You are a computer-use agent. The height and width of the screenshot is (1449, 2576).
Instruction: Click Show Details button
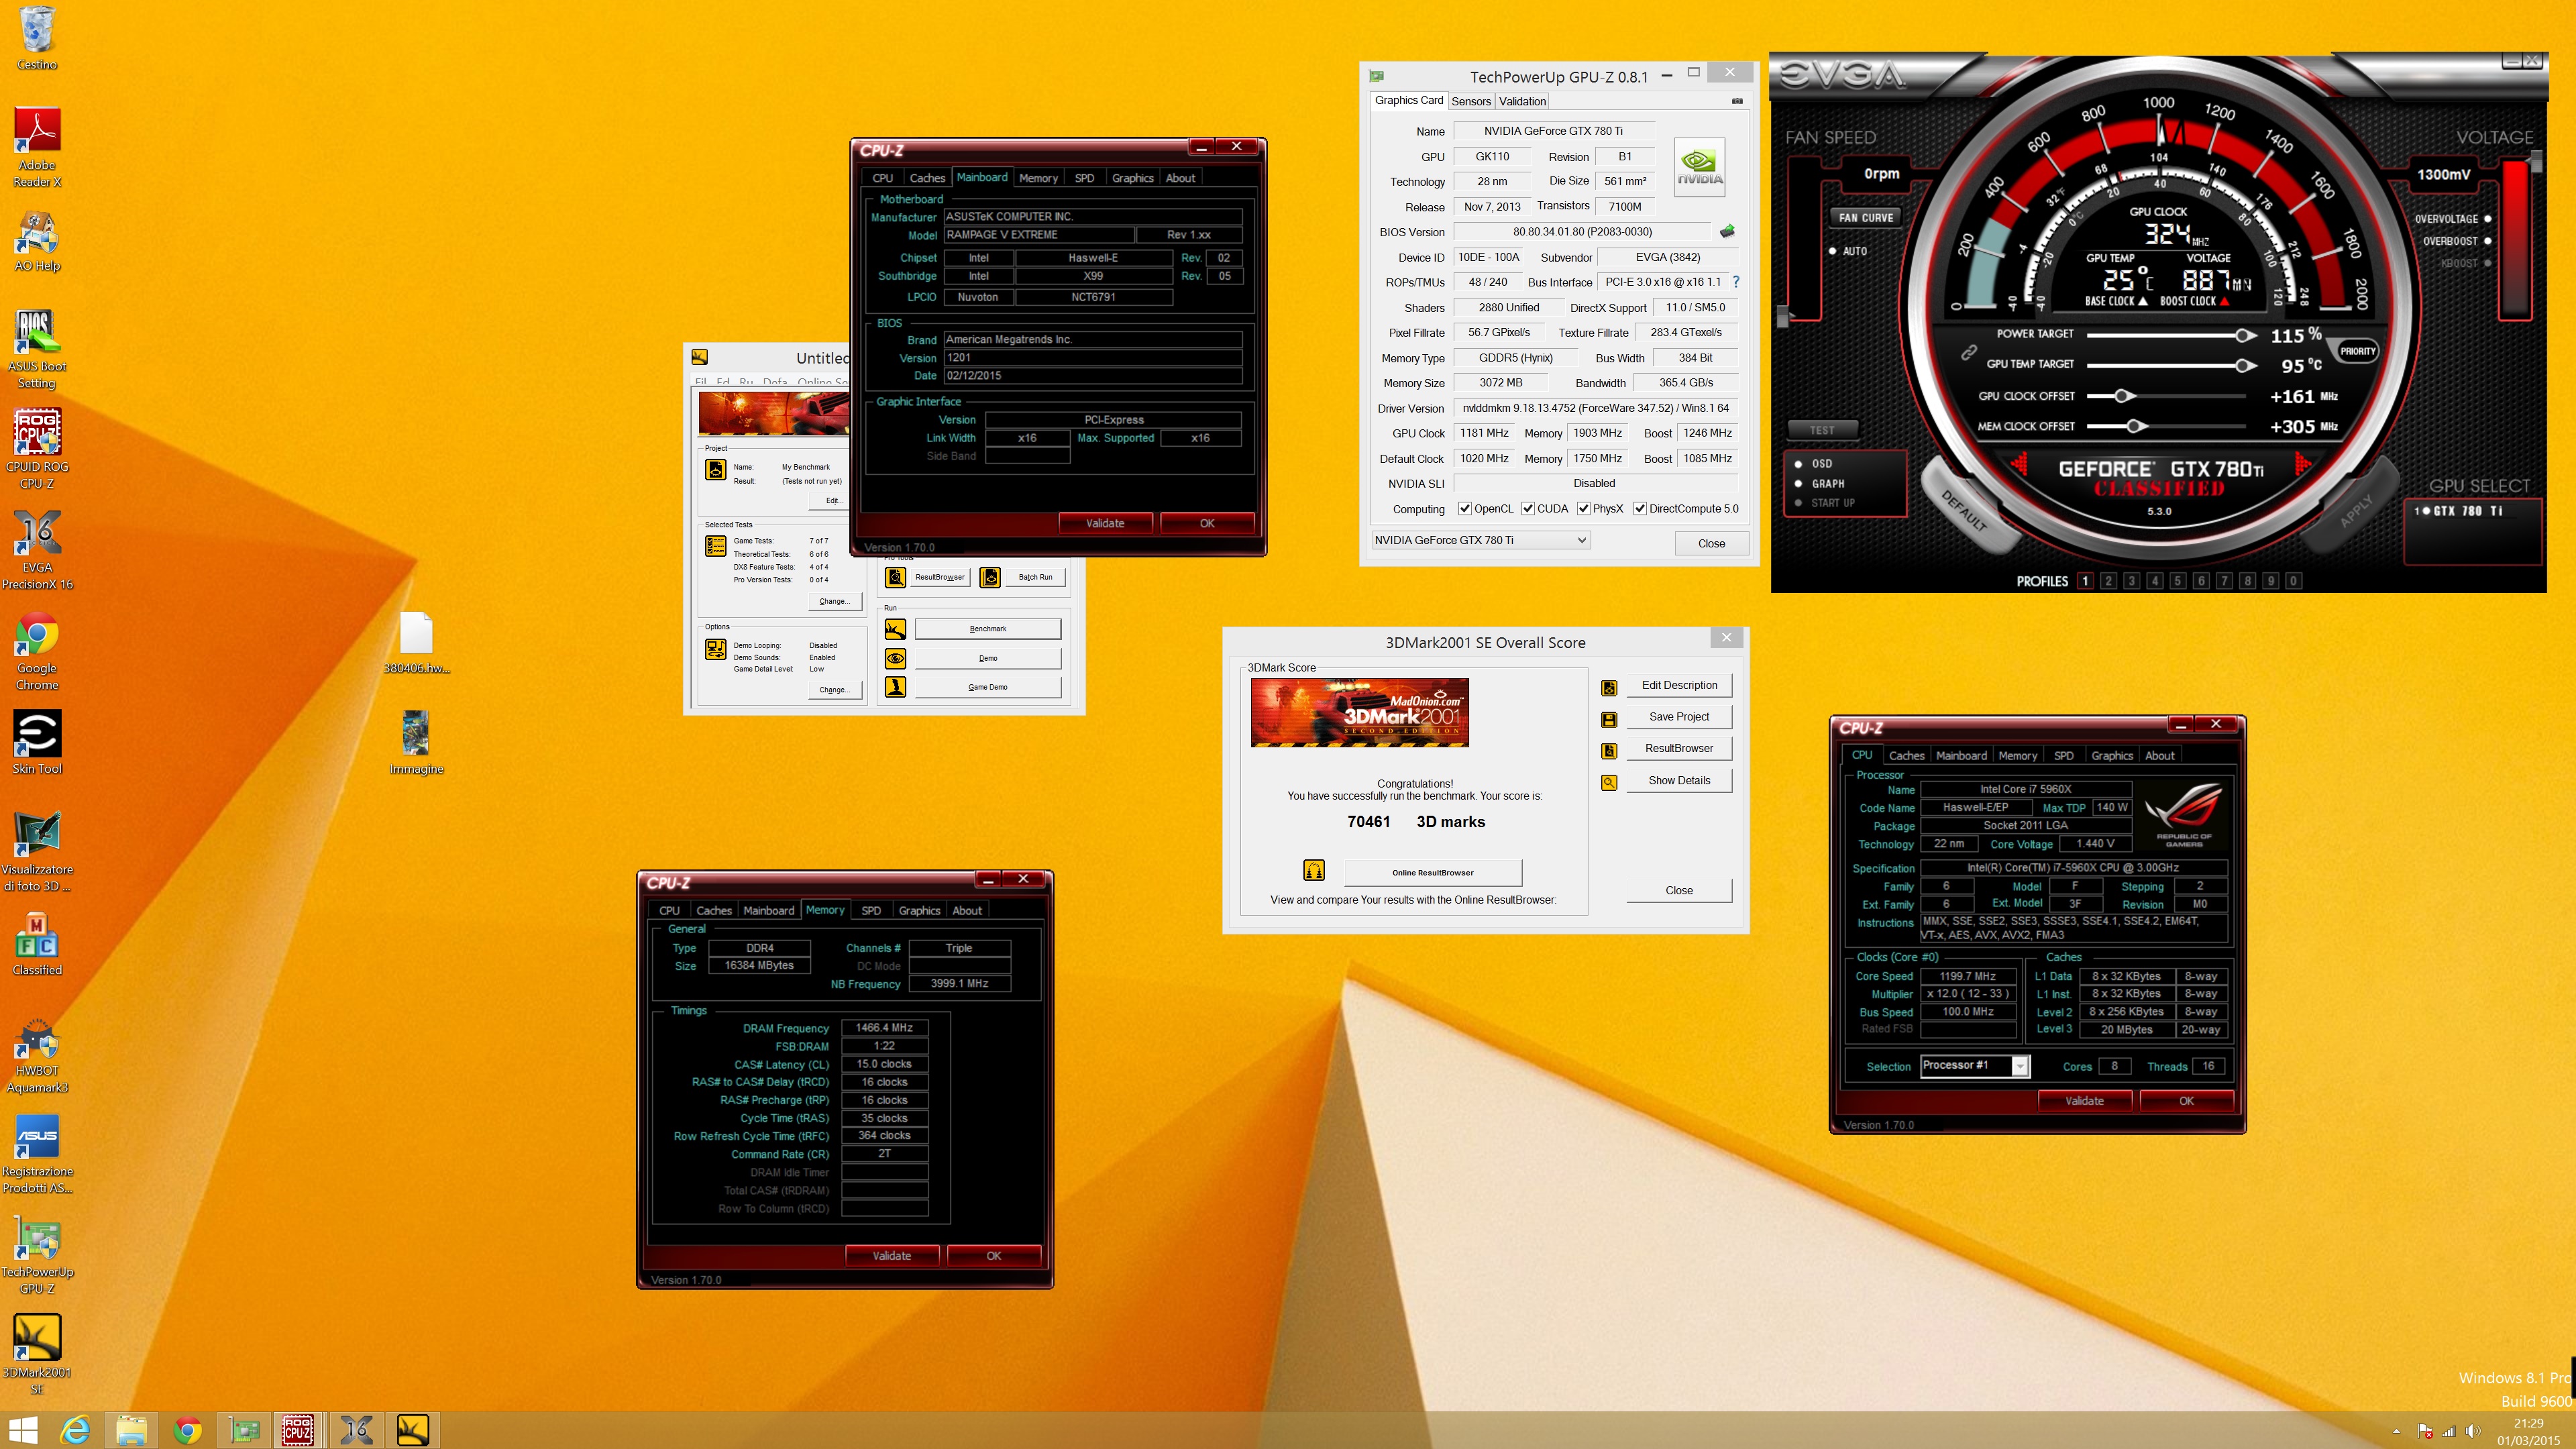pyautogui.click(x=1679, y=780)
